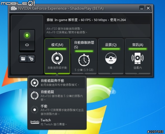Screen dimensions: 165x134
Task: Click the Alt+F9 hotkey hint text
Action: point(67,32)
